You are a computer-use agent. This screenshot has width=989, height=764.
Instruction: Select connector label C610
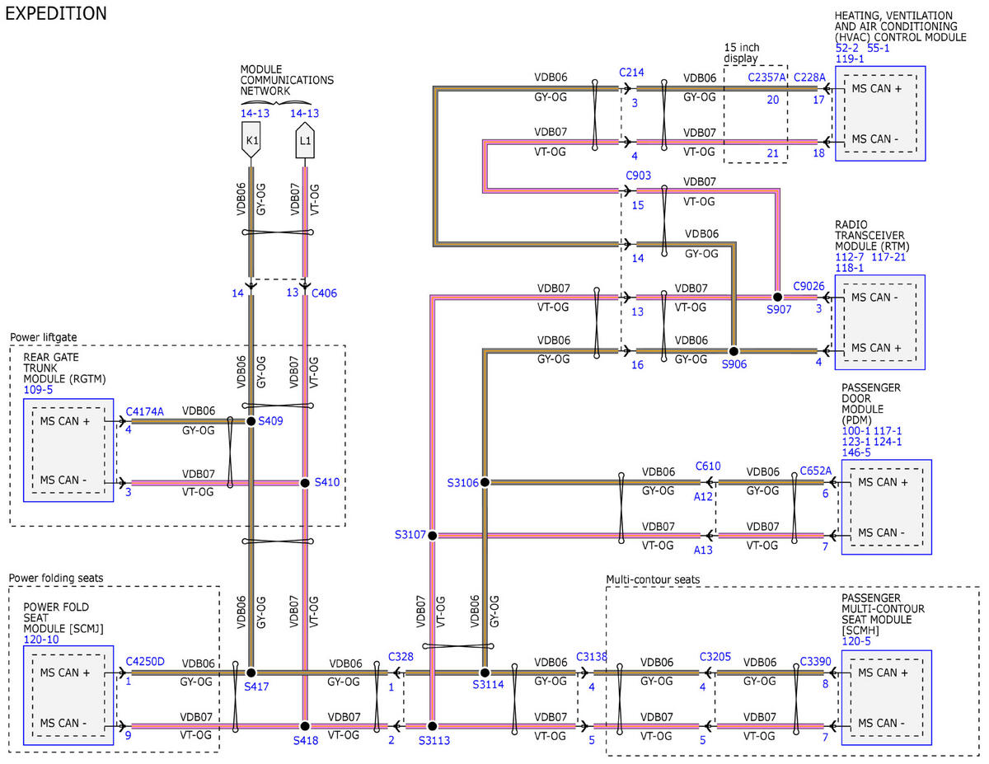click(708, 466)
